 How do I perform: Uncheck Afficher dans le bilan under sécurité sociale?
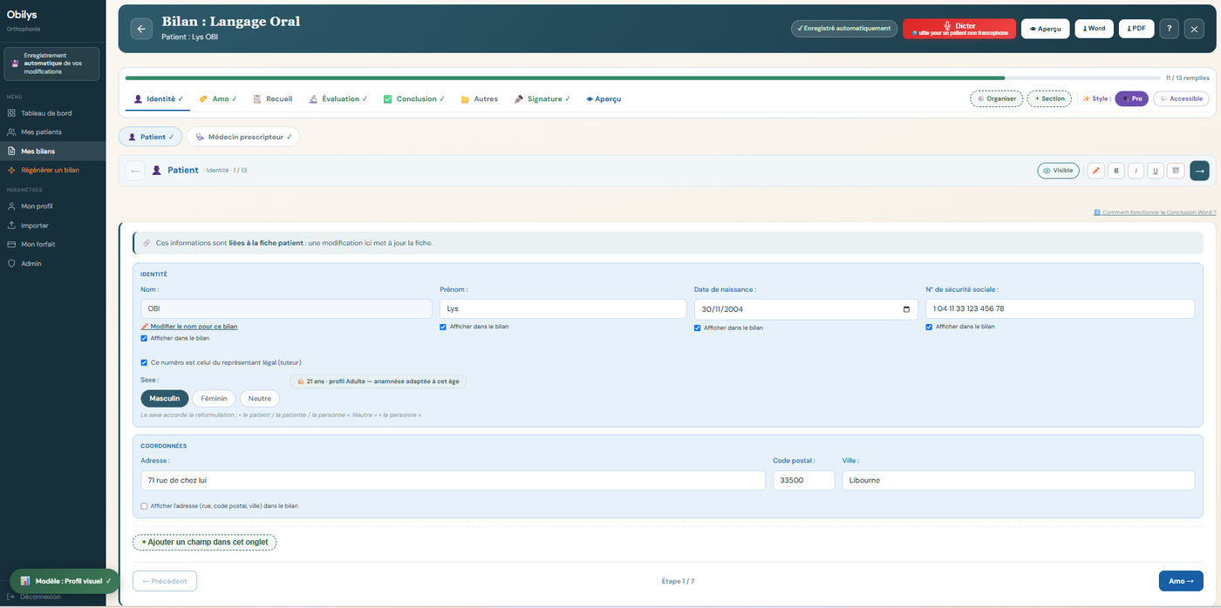tap(930, 327)
